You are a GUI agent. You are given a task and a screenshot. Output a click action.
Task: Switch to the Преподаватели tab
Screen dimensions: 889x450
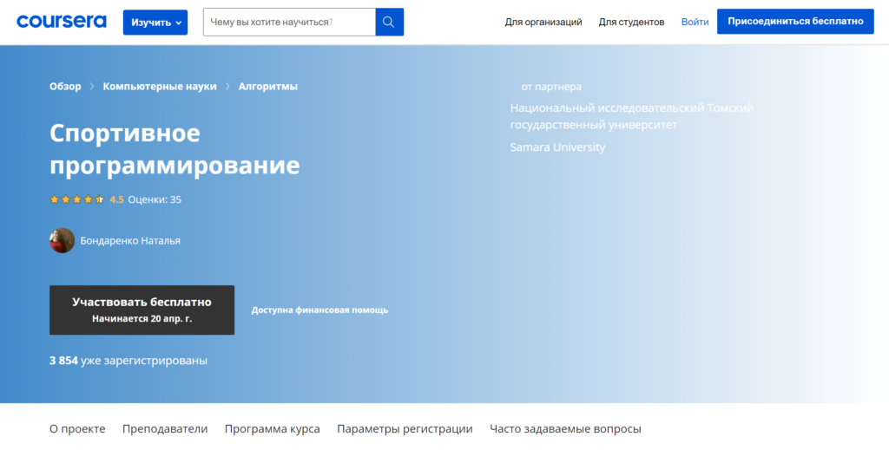click(165, 429)
